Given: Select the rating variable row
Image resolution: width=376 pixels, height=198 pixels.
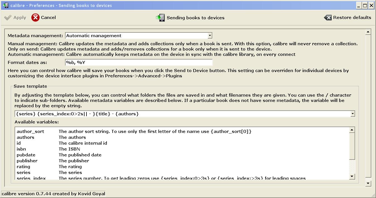Looking at the screenshot, I should coord(182,166).
